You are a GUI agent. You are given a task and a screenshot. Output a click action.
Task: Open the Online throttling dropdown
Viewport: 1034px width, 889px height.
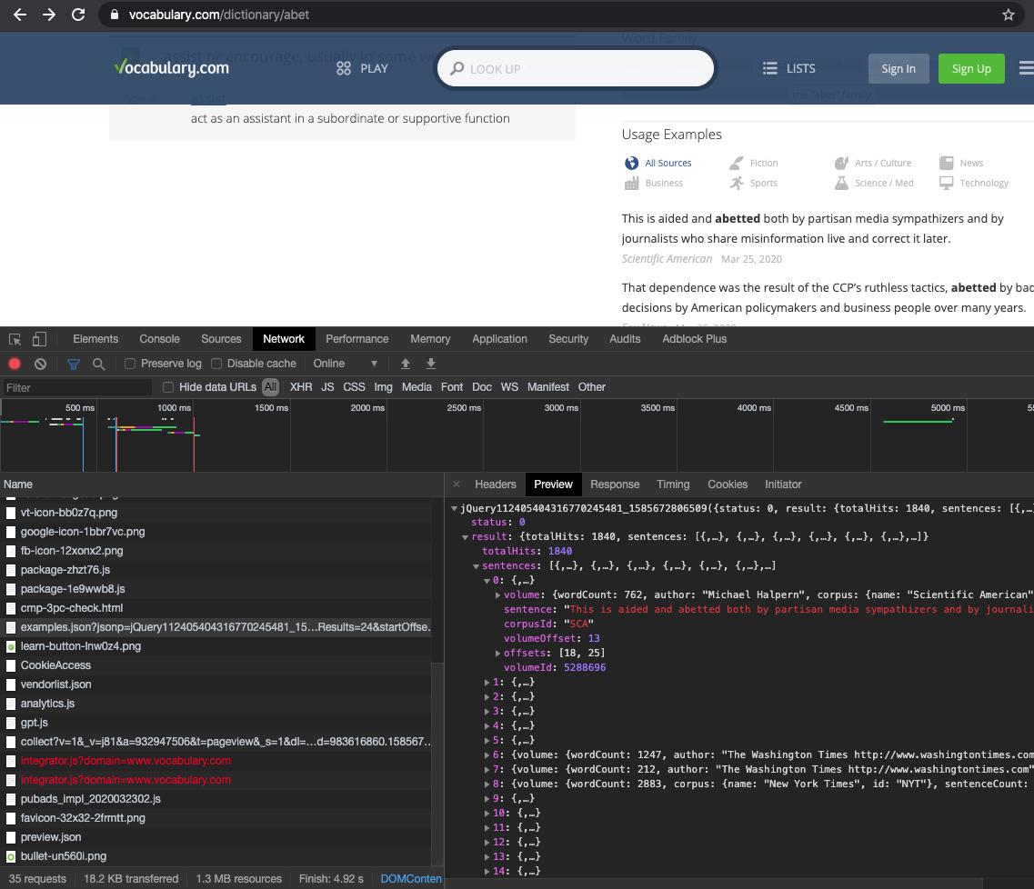pos(345,364)
